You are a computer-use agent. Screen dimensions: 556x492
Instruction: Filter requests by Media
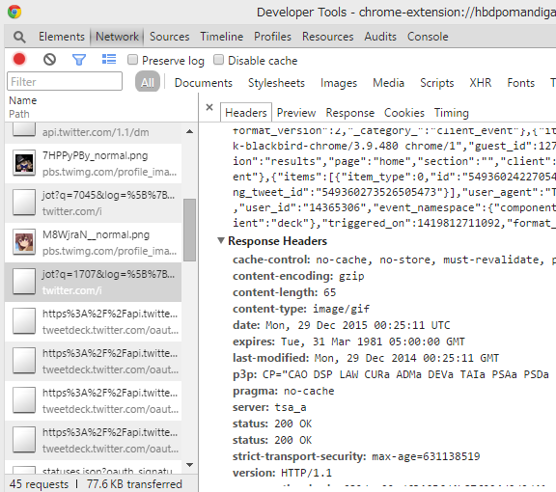click(x=388, y=83)
